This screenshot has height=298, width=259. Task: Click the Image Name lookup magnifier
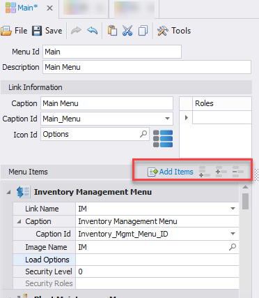[233, 247]
